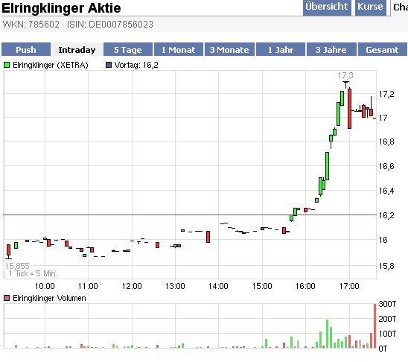Screen dimensions: 408x362
Task: Click gray Vortag legend swatch
Action: coord(109,65)
